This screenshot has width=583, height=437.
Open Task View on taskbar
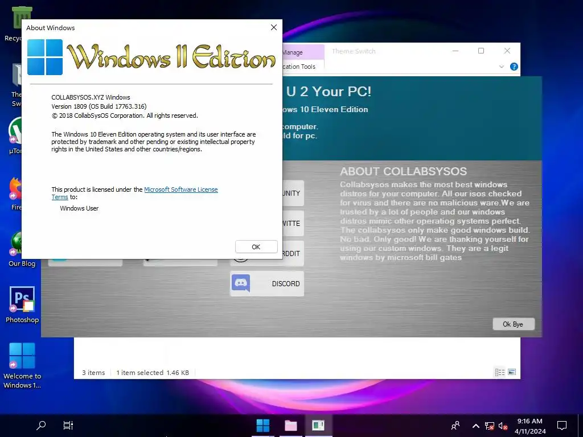tap(68, 426)
